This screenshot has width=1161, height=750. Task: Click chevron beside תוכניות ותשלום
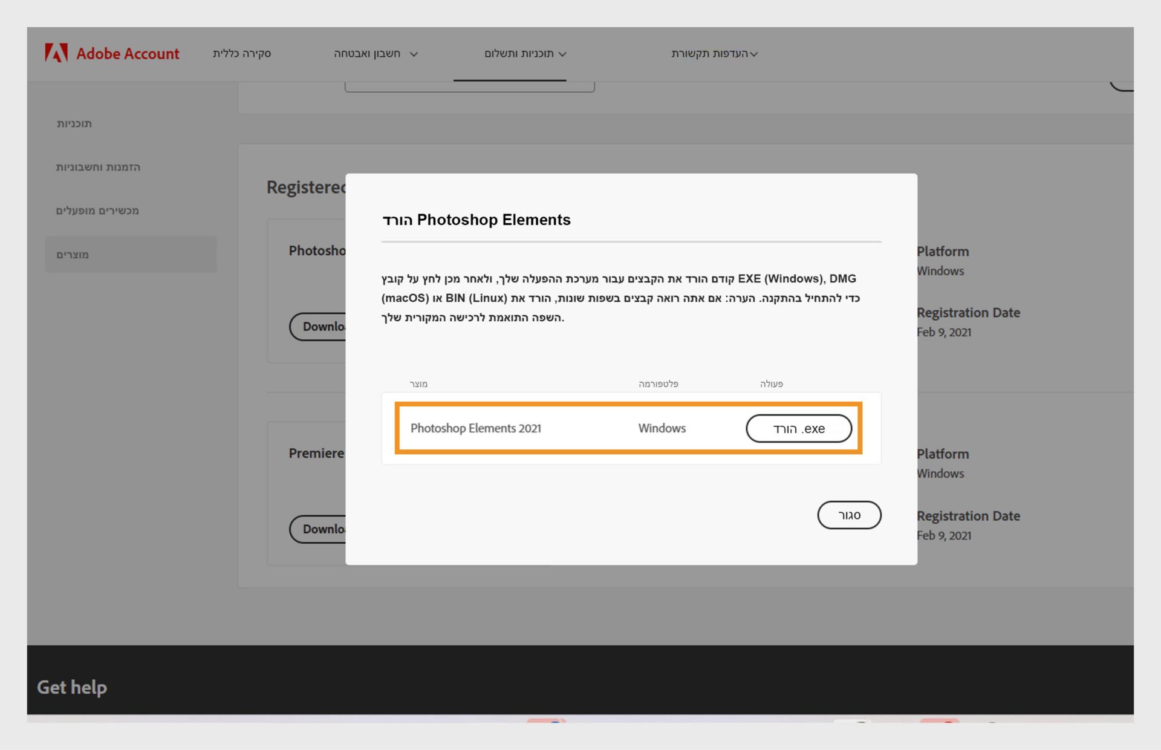tap(563, 54)
